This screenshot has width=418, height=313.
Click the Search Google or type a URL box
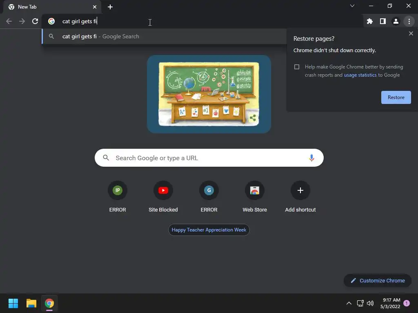209,158
